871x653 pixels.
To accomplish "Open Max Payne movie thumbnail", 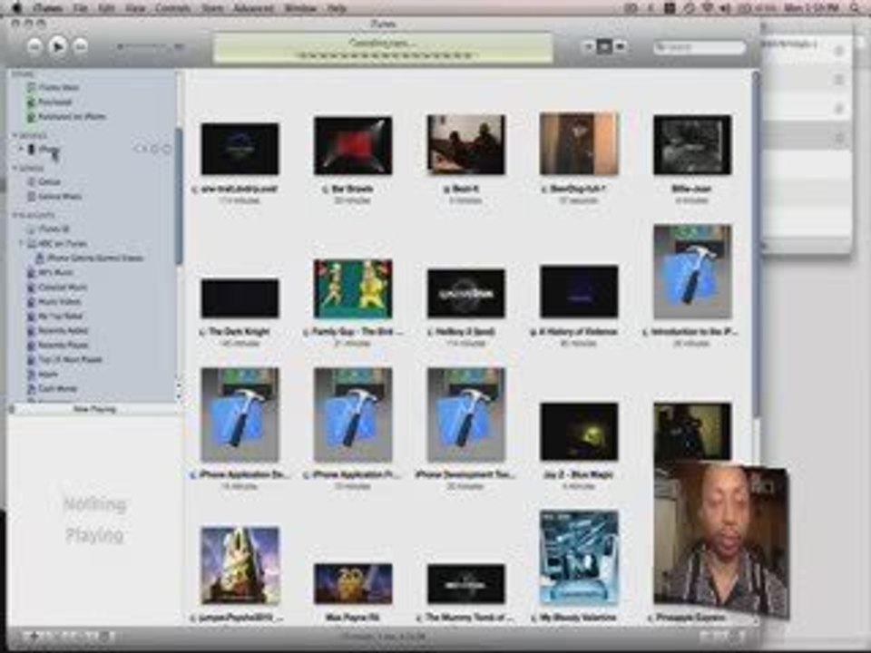I will (353, 583).
